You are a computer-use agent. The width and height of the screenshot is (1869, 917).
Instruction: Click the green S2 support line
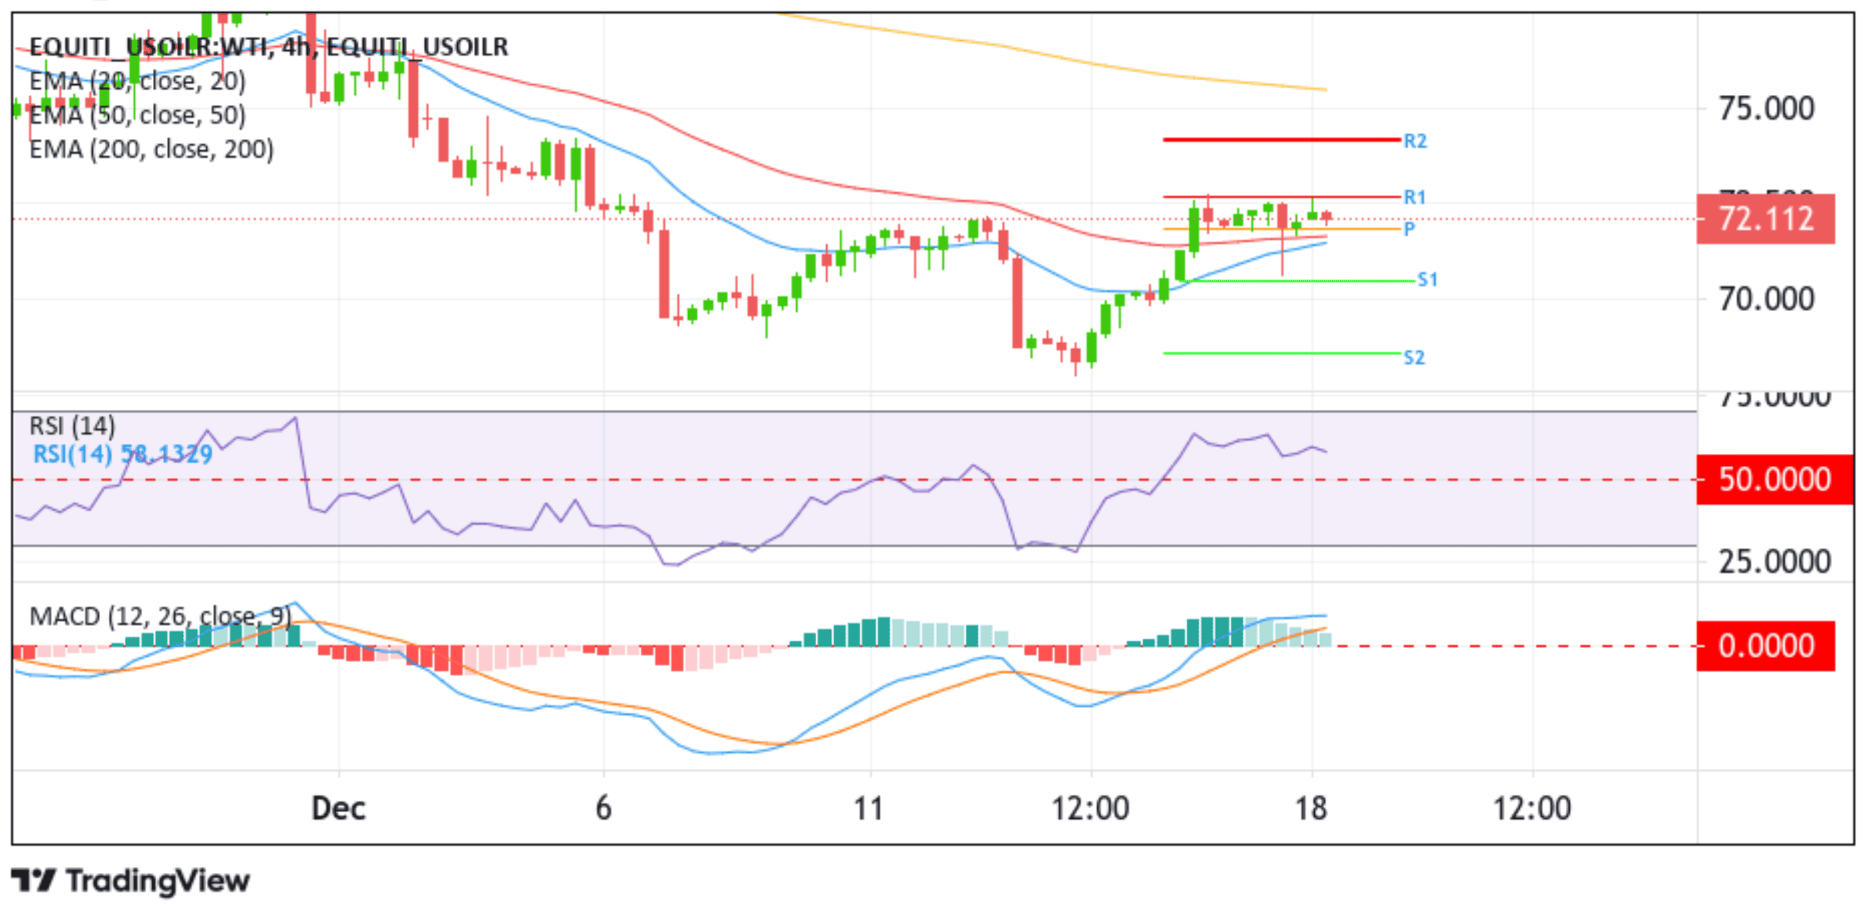click(1281, 353)
